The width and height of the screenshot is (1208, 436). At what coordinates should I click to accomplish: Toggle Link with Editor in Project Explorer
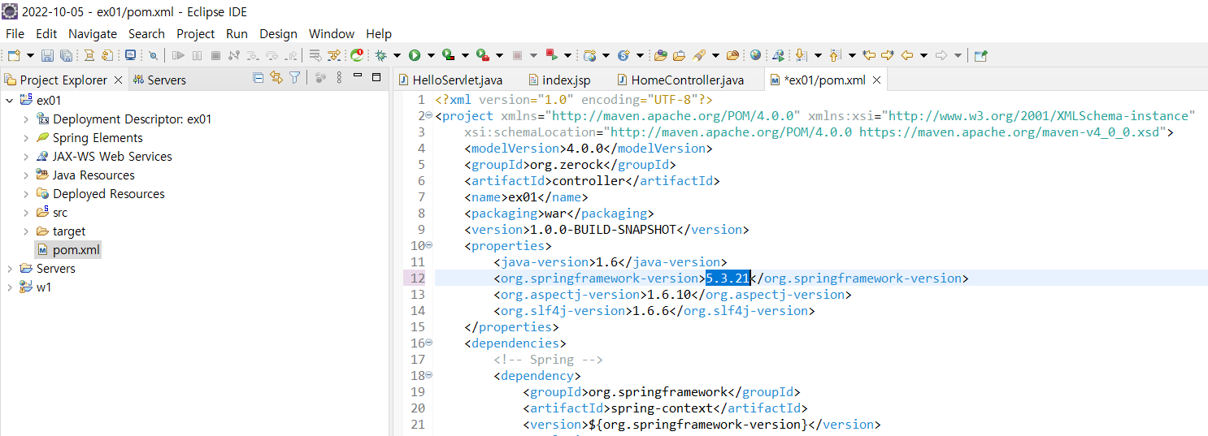276,78
